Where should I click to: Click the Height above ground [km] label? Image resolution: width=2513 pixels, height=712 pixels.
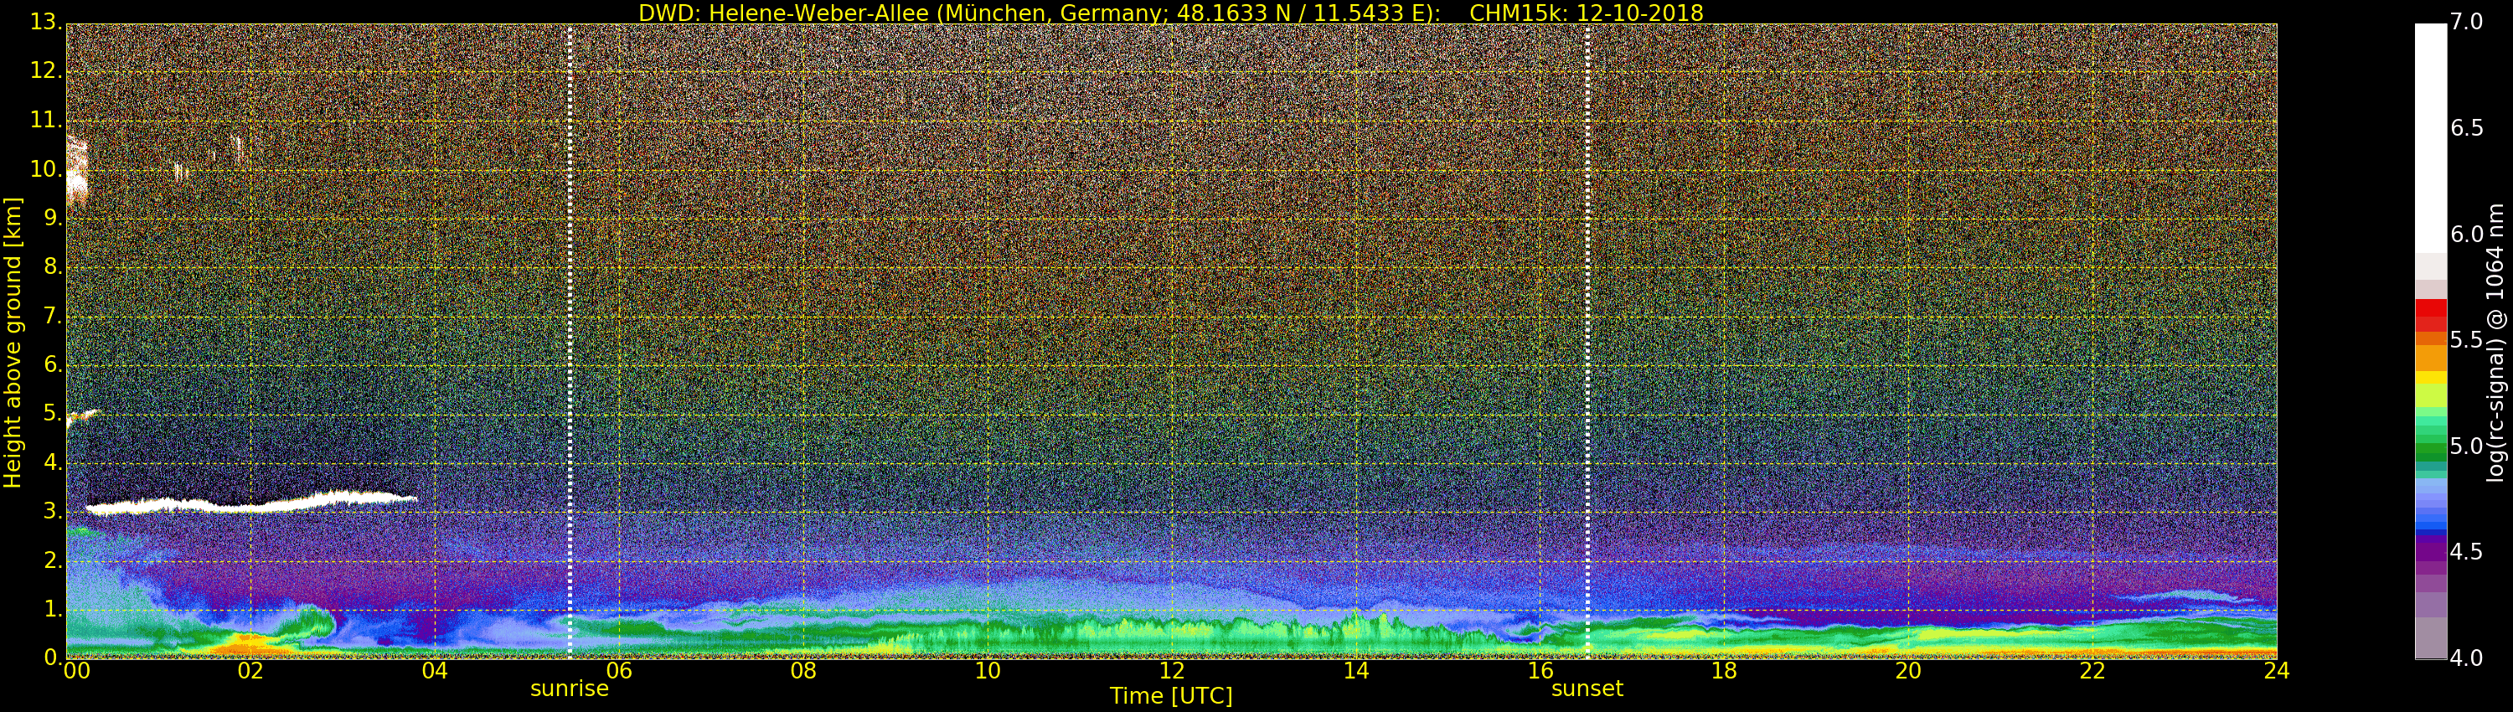coord(13,342)
